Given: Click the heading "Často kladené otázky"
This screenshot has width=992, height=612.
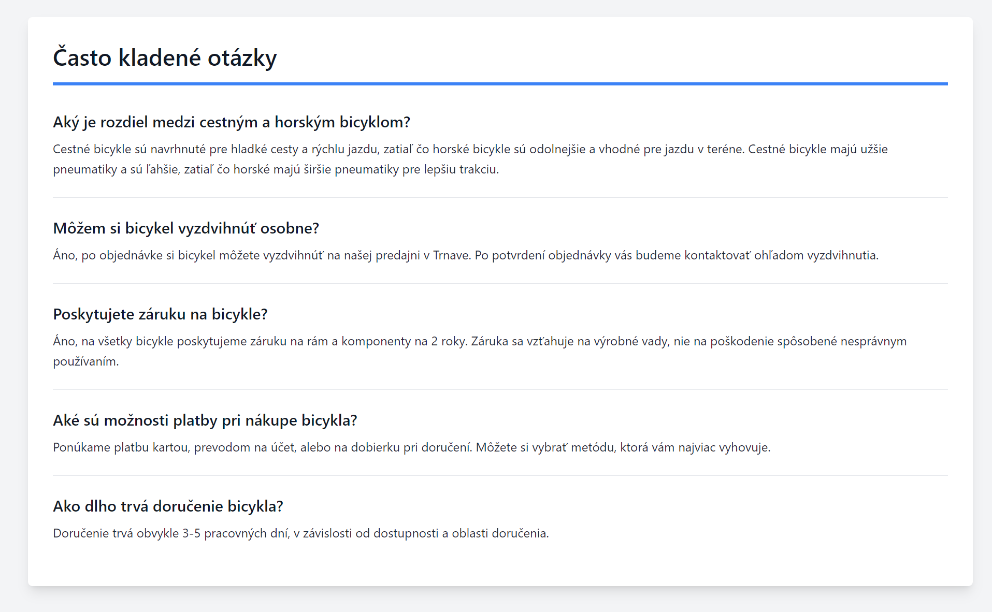Looking at the screenshot, I should pos(165,57).
